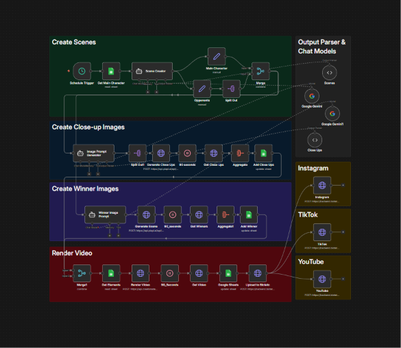Select the Main Character edit node
The height and width of the screenshot is (348, 401).
tap(217, 56)
